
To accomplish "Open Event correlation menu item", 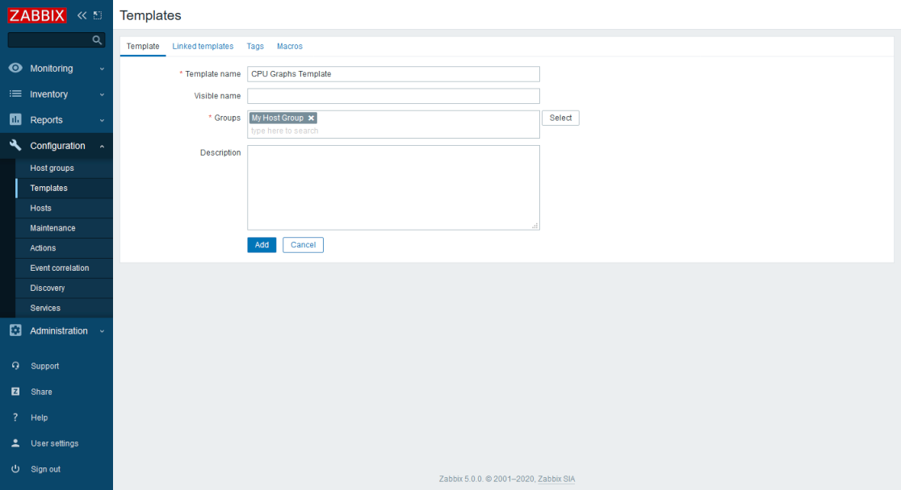I will tap(65, 268).
